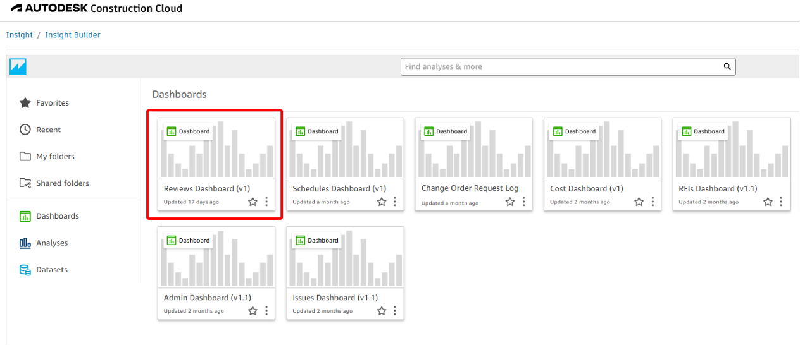
Task: Click the Dashboard badge on Schedules card
Action: pyautogui.click(x=316, y=131)
